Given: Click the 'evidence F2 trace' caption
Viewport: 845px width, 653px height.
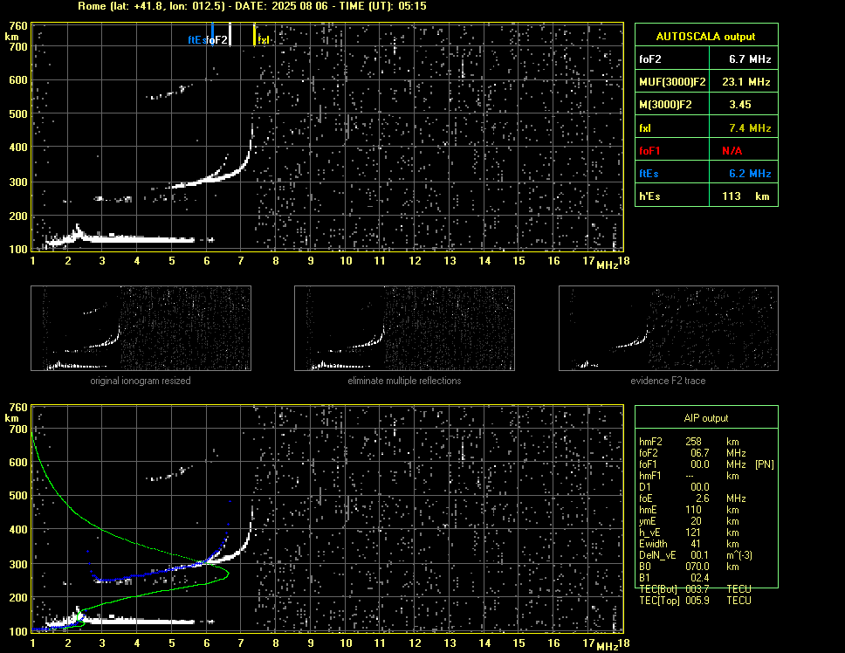Looking at the screenshot, I should click(x=668, y=381).
